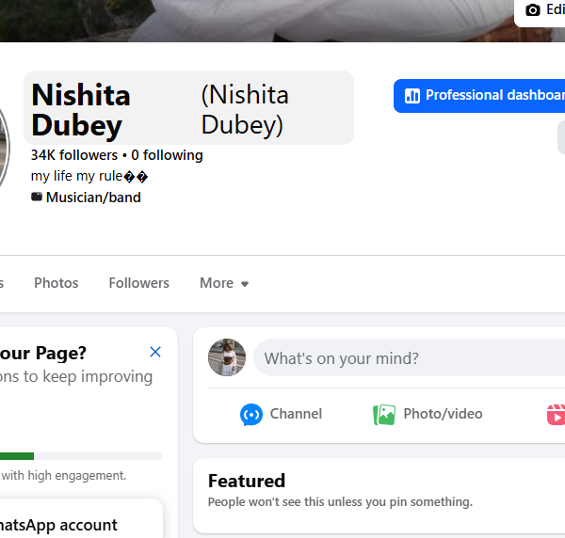Screen dimensions: 565x538
Task: Click the my life my rule bio text
Action: point(89,176)
